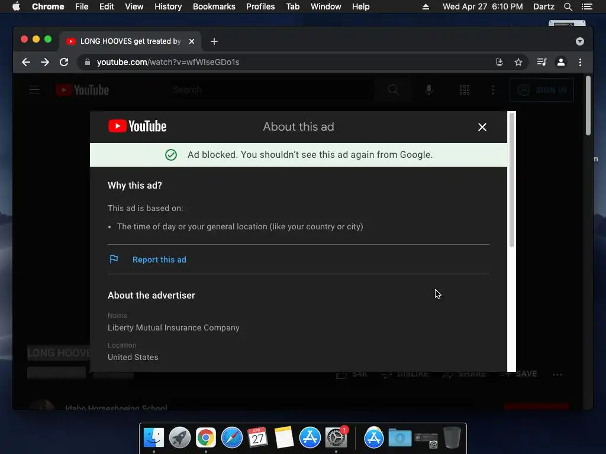Click the lock icon in the address bar
Image resolution: width=606 pixels, height=454 pixels.
[88, 62]
